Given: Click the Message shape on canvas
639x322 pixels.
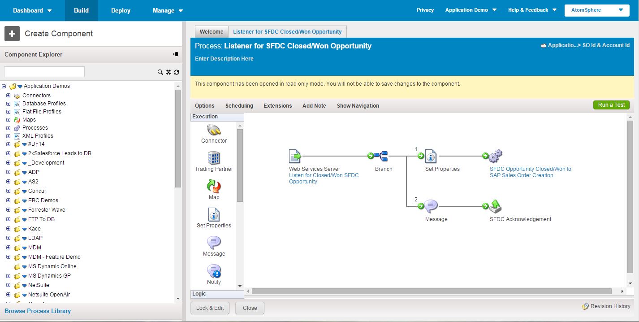Looking at the screenshot, I should [x=431, y=206].
